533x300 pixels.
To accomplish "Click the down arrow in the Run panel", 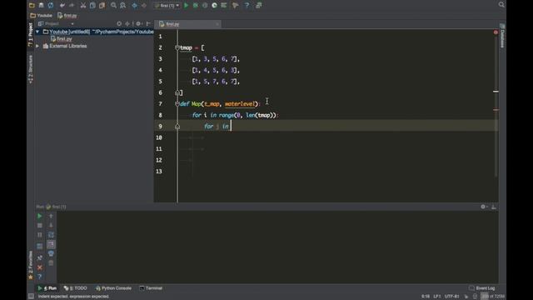I will 51,226.
